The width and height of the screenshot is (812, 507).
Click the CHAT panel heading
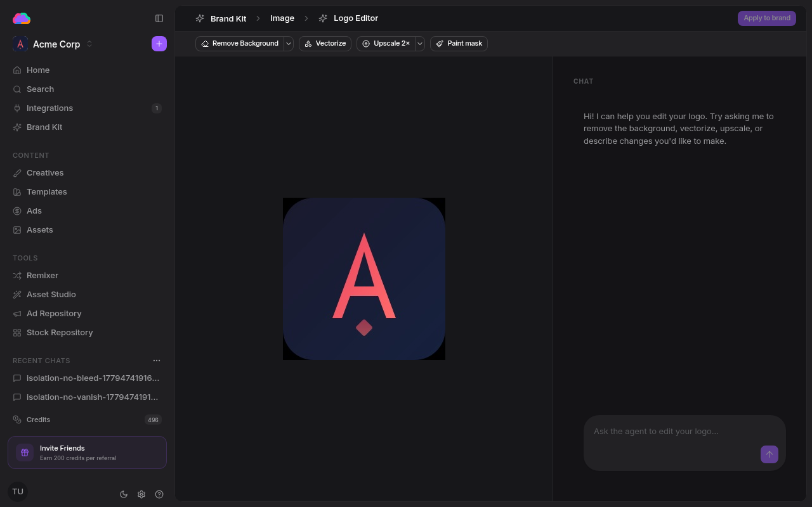tap(584, 81)
